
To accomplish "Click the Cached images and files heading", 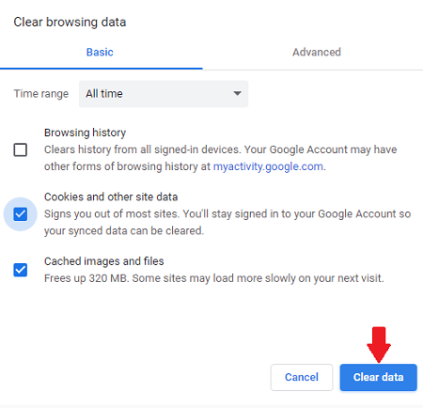I will coord(104,261).
